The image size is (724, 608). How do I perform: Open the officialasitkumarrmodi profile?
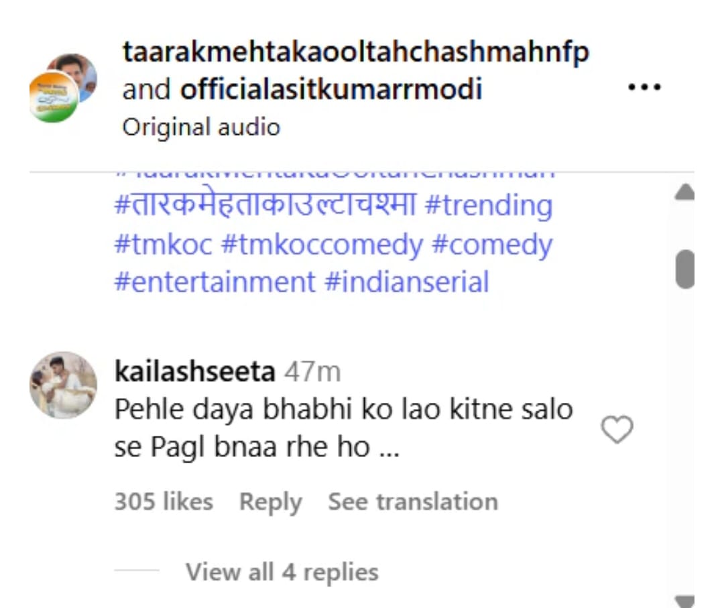point(331,90)
